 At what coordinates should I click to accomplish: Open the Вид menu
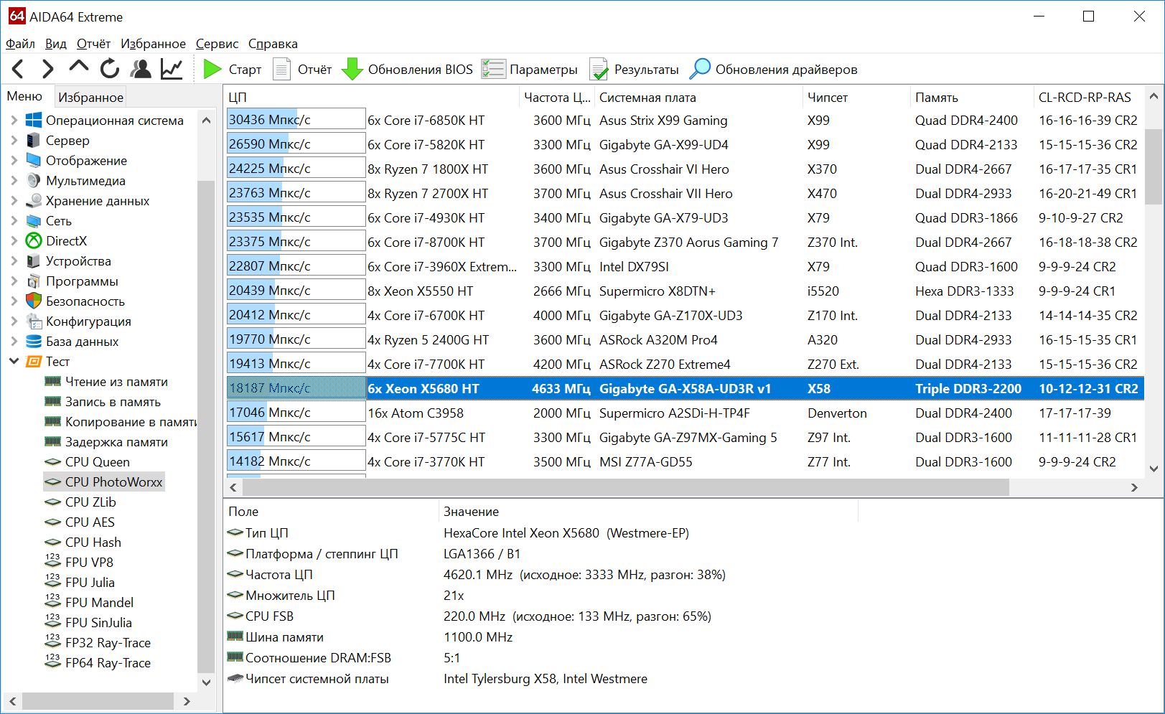click(x=55, y=44)
